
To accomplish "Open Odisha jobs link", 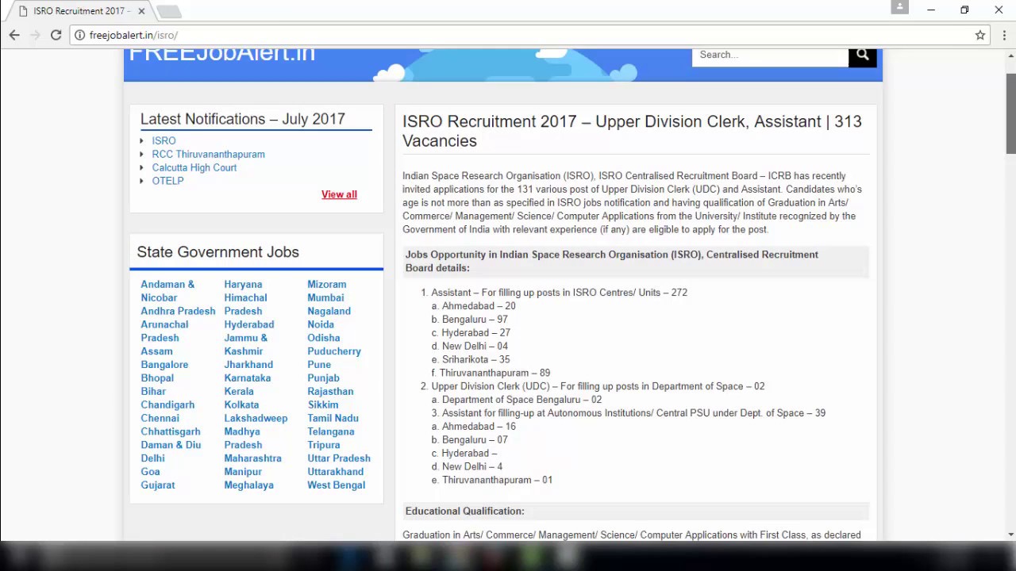I will 323,338.
